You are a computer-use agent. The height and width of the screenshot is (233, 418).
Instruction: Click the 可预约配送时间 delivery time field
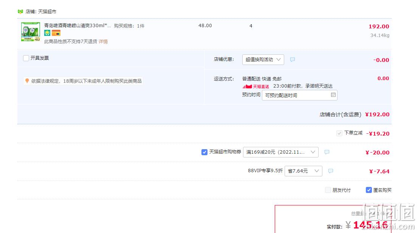coord(300,95)
